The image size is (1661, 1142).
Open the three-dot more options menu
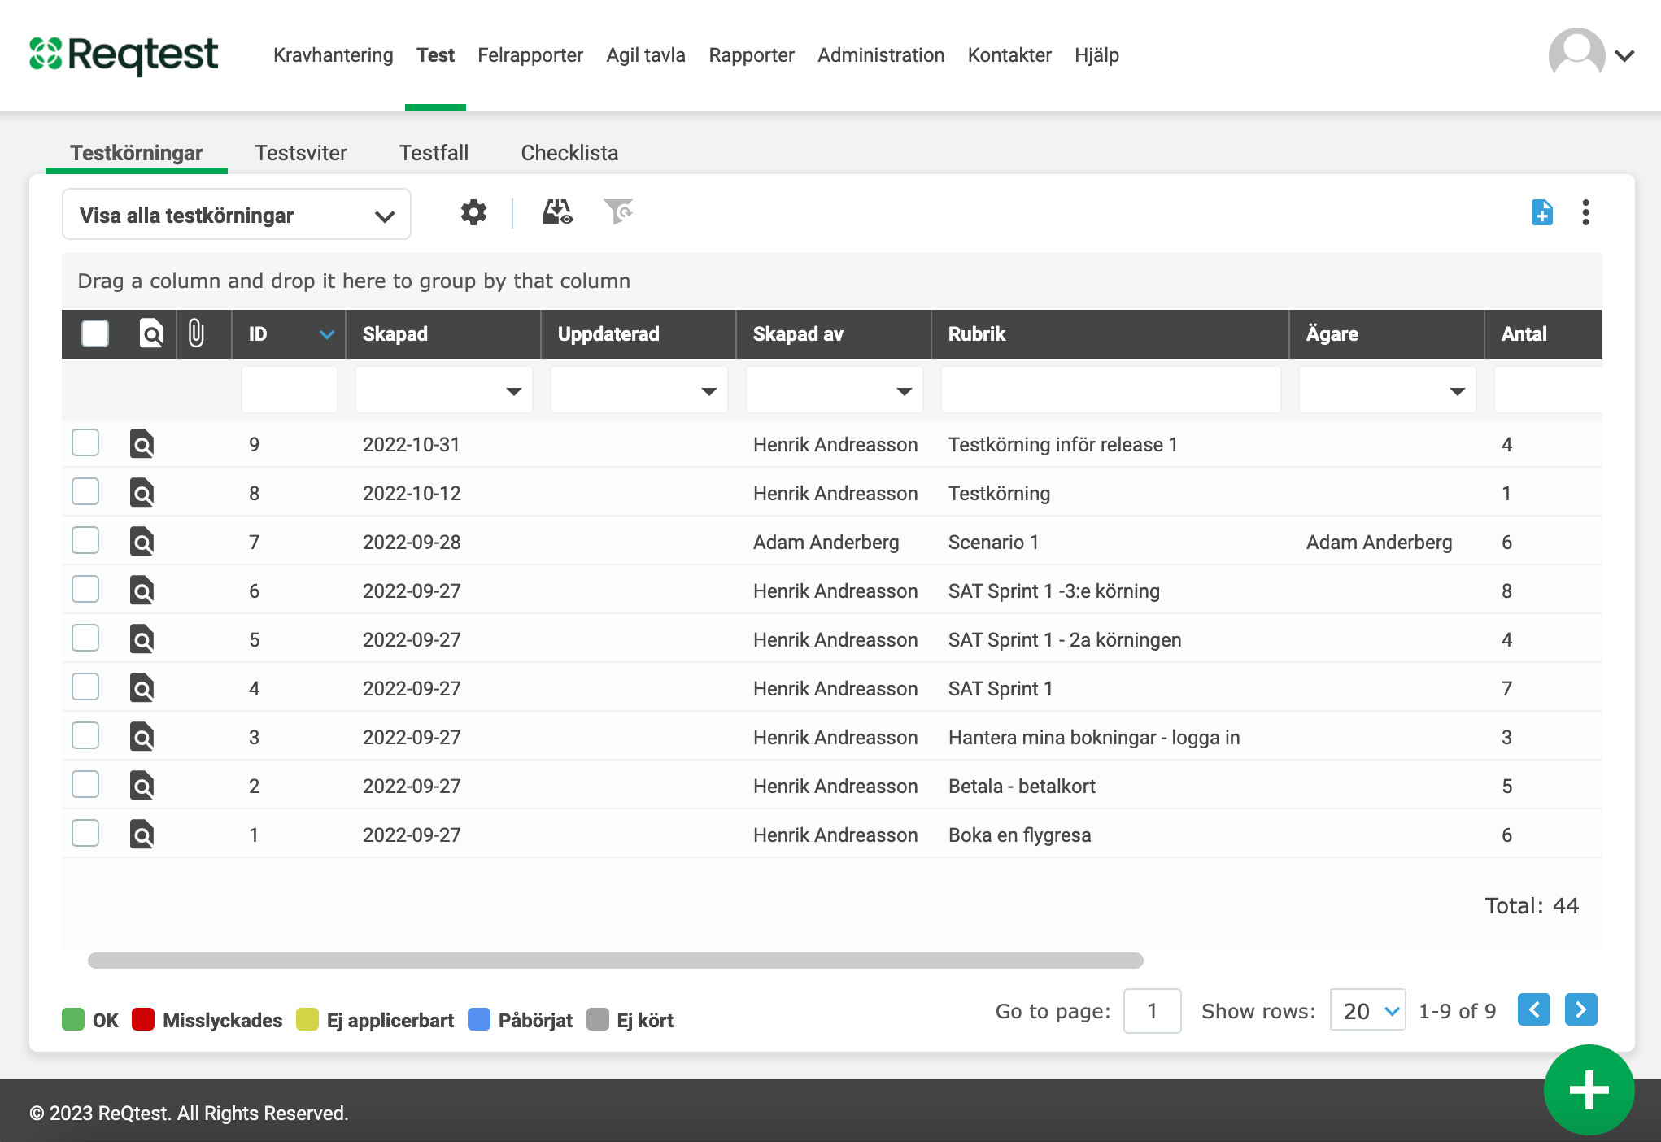1585,213
